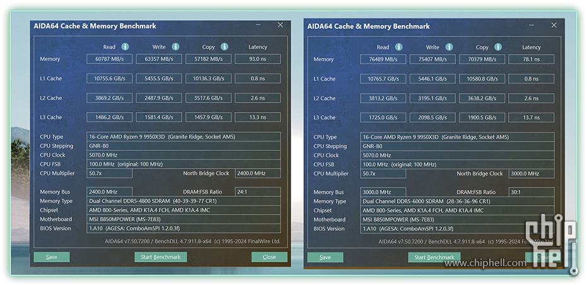Click CPU Type Ryzen 9 9950X3D, right window

(457, 137)
